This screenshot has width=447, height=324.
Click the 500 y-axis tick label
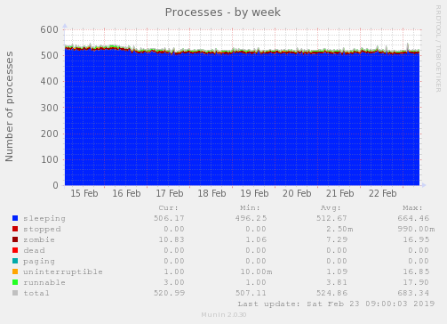click(x=50, y=55)
